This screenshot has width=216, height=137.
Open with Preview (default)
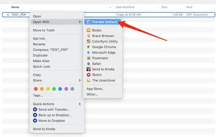[102, 22]
